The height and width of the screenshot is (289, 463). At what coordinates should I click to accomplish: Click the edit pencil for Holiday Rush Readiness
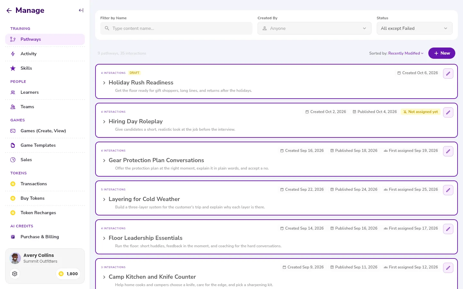coord(448,74)
